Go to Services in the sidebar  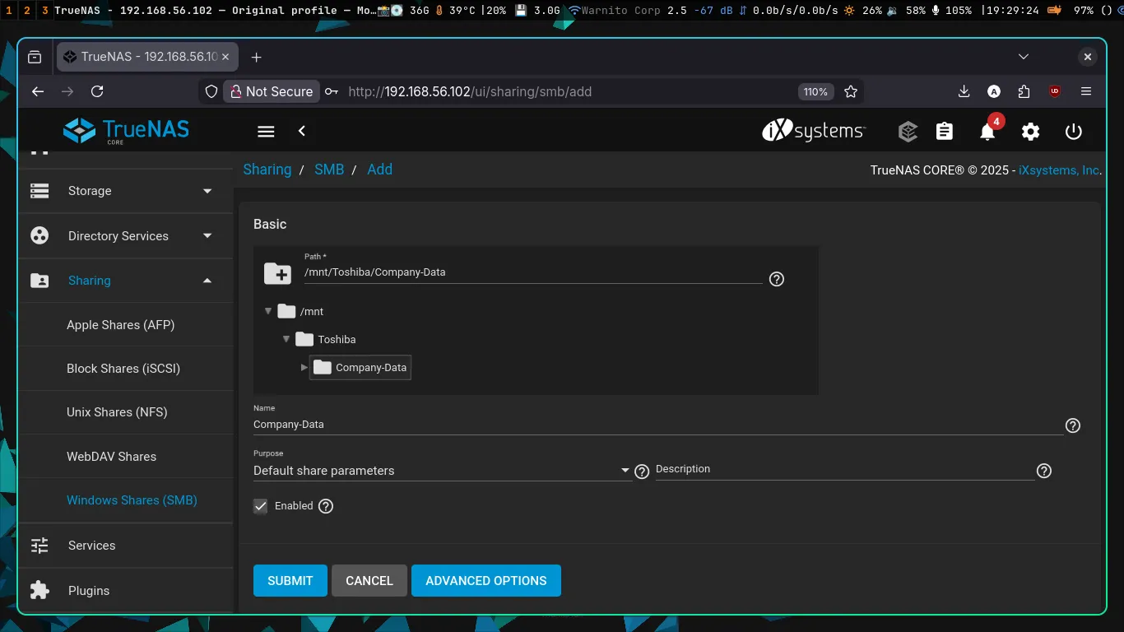pyautogui.click(x=91, y=546)
